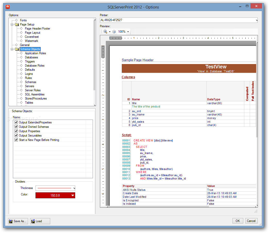
Task: Click the diamond icon beside Fonts
Action: [x=17, y=20]
